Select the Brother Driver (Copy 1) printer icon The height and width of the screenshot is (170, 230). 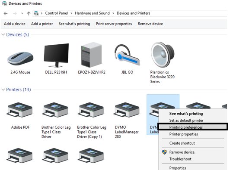point(91,110)
